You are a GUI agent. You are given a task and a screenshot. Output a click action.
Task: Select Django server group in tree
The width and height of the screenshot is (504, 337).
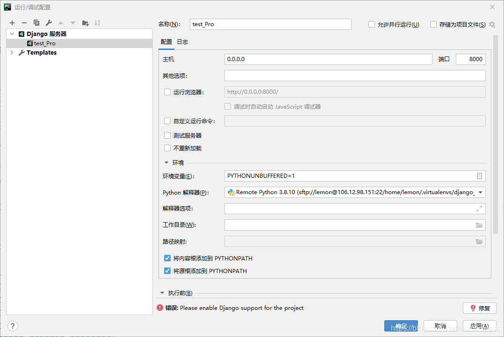pyautogui.click(x=47, y=34)
